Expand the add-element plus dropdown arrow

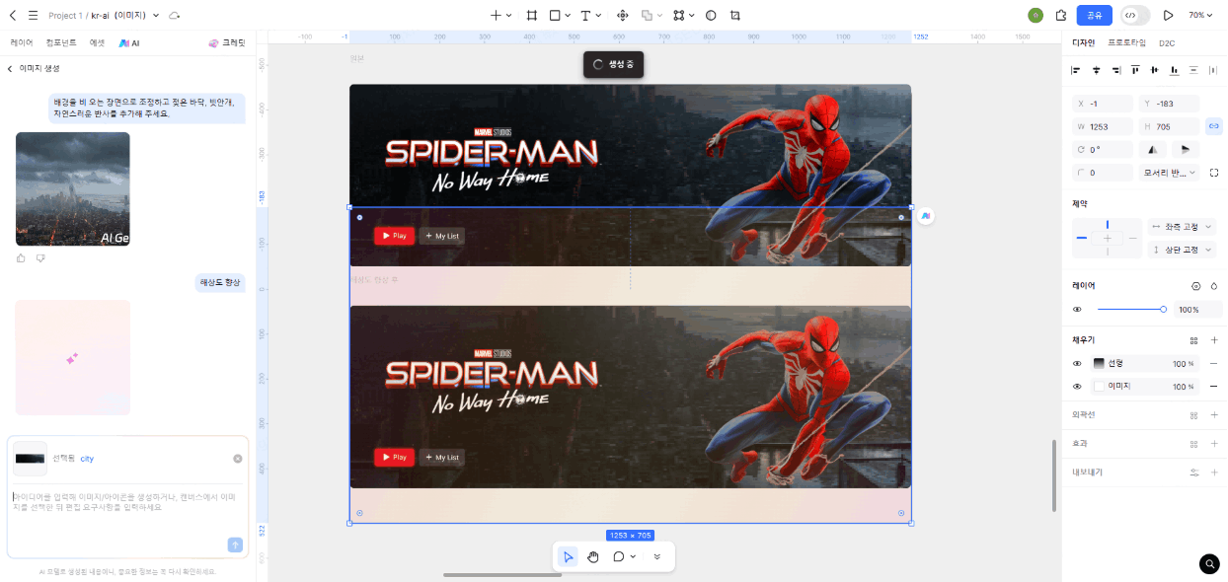coord(509,16)
